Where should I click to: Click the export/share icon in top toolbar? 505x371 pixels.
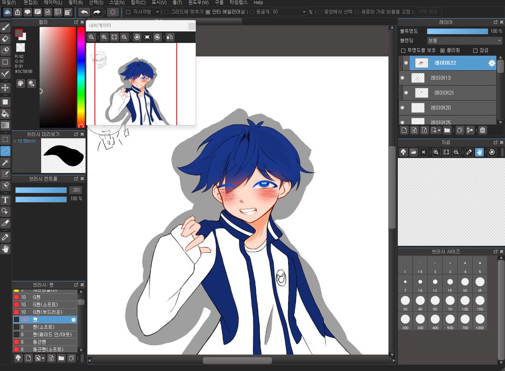[x=17, y=12]
